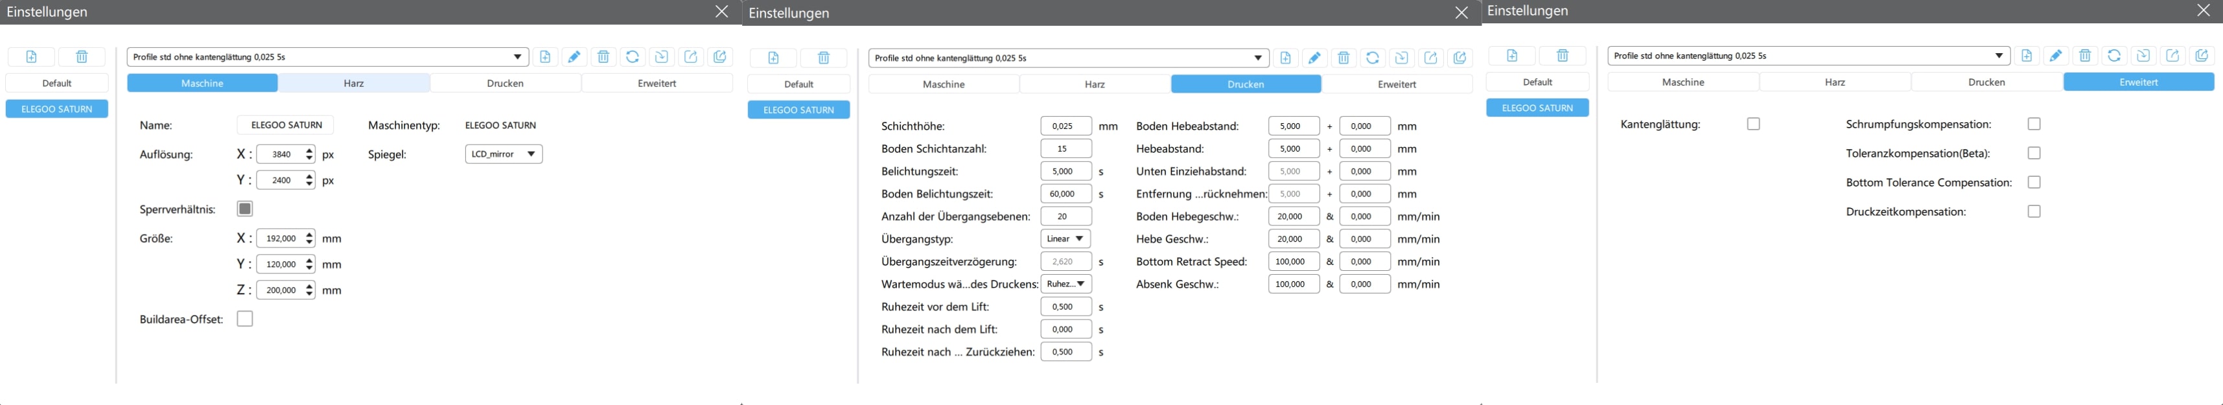The image size is (2223, 405).
Task: Tick the Schrumpfungskompensation checkbox
Action: pos(2034,124)
